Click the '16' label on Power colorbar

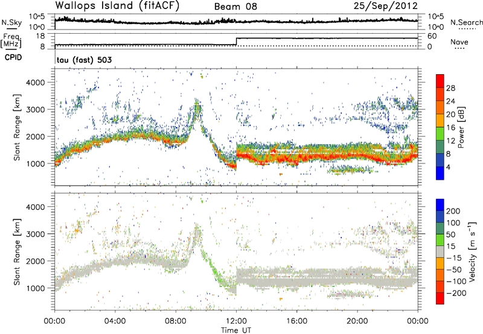pos(450,128)
